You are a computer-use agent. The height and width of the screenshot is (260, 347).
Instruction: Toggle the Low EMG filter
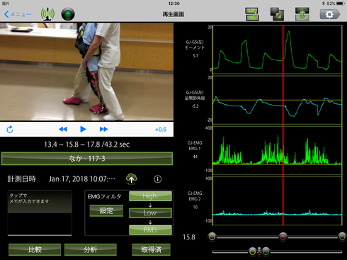pos(150,213)
